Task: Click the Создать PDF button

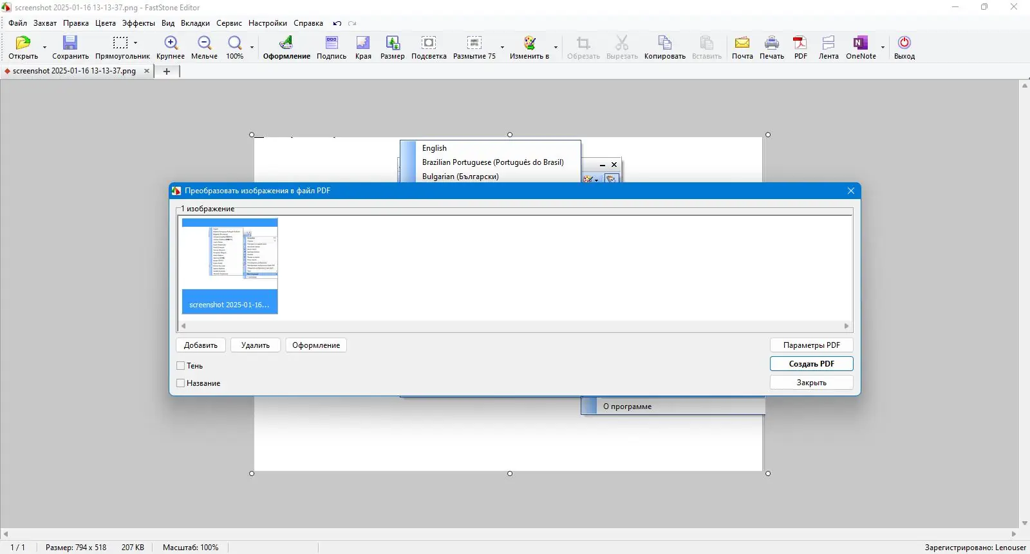Action: [x=812, y=364]
